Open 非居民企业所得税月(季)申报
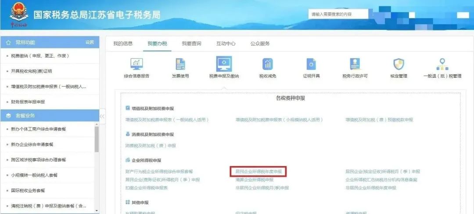Image resolution: width=474 pixels, height=214 pixels. (262, 188)
